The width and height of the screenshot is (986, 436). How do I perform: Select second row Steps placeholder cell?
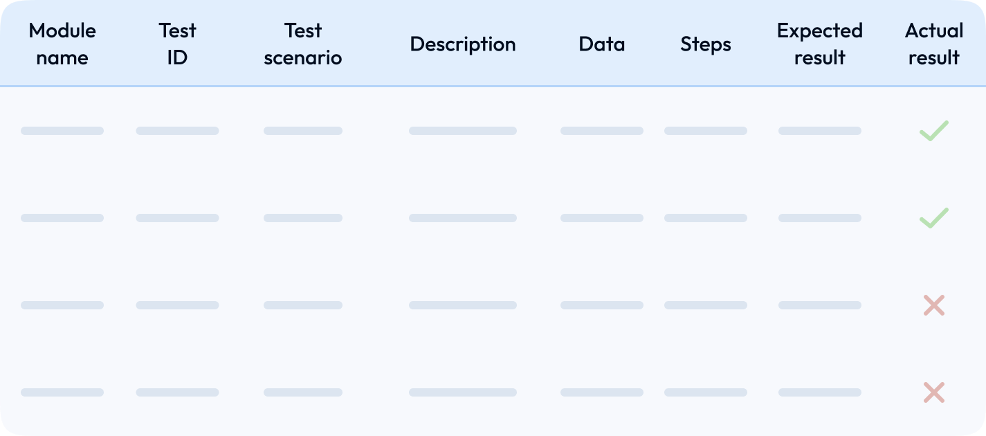pyautogui.click(x=705, y=218)
